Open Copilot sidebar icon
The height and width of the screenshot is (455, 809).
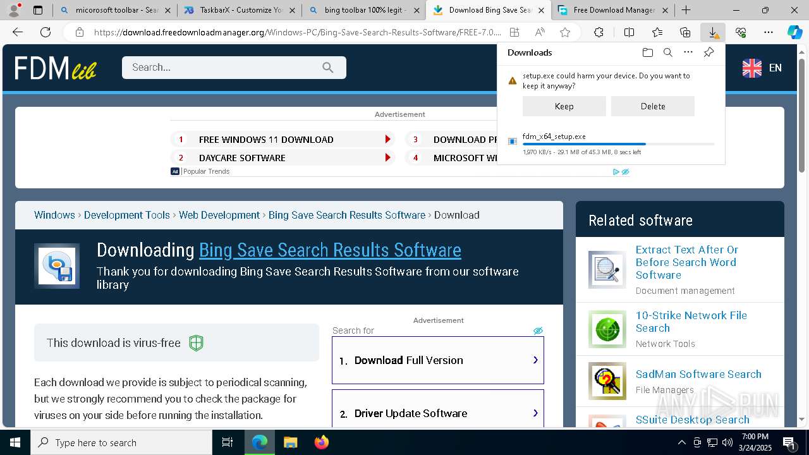794,32
